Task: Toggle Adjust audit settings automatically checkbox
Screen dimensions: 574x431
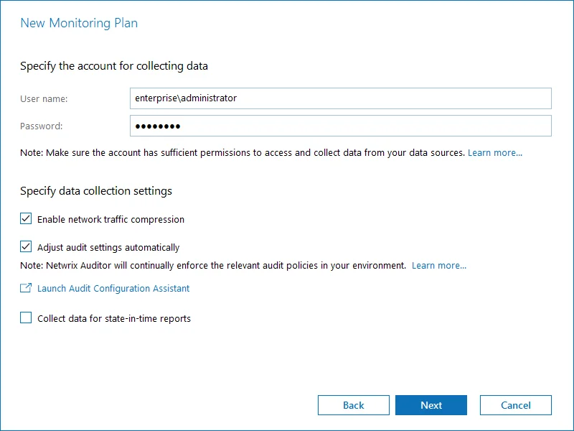Action: pos(26,246)
